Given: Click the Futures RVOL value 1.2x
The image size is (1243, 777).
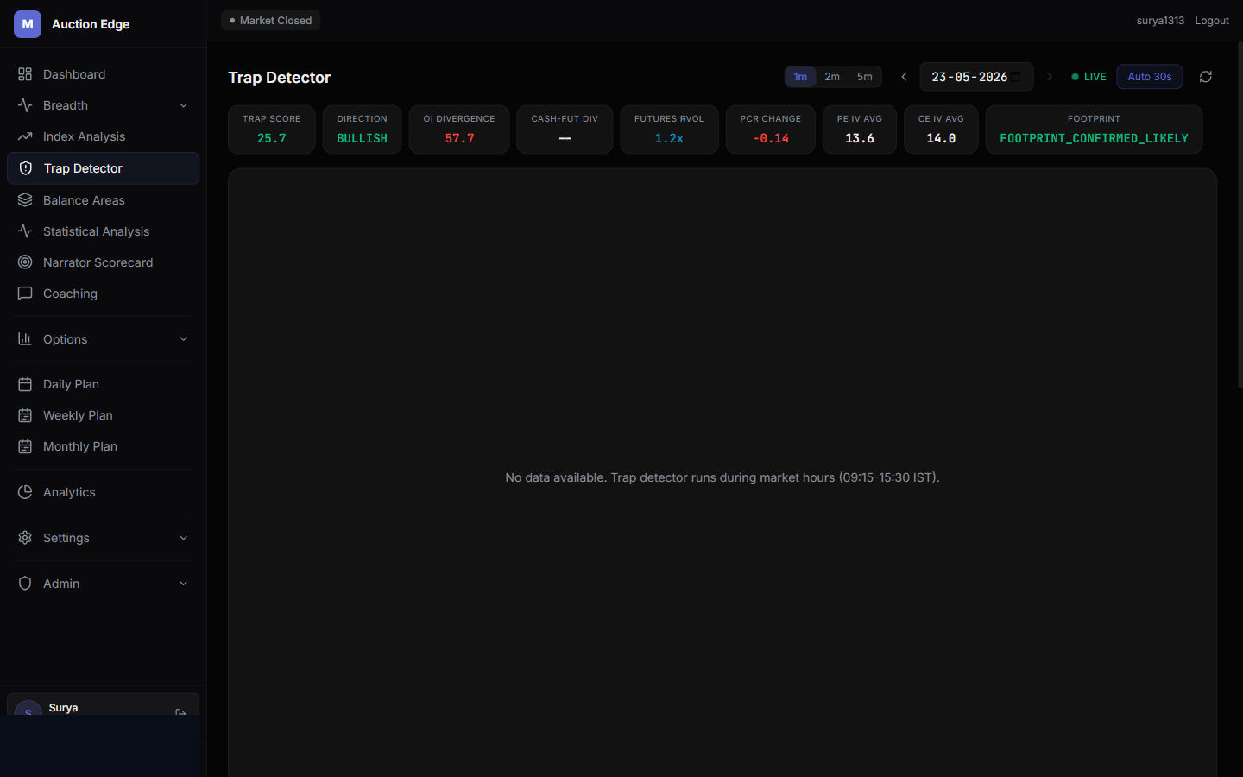Looking at the screenshot, I should tap(669, 138).
